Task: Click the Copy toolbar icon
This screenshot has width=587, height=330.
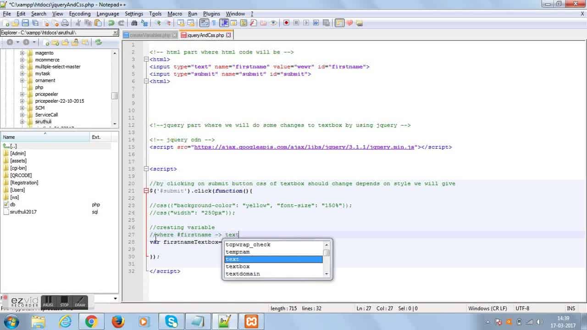Action: tap(88, 23)
